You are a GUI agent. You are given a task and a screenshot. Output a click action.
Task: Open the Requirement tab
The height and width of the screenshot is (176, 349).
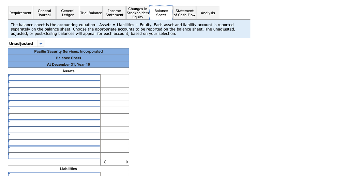tap(20, 13)
